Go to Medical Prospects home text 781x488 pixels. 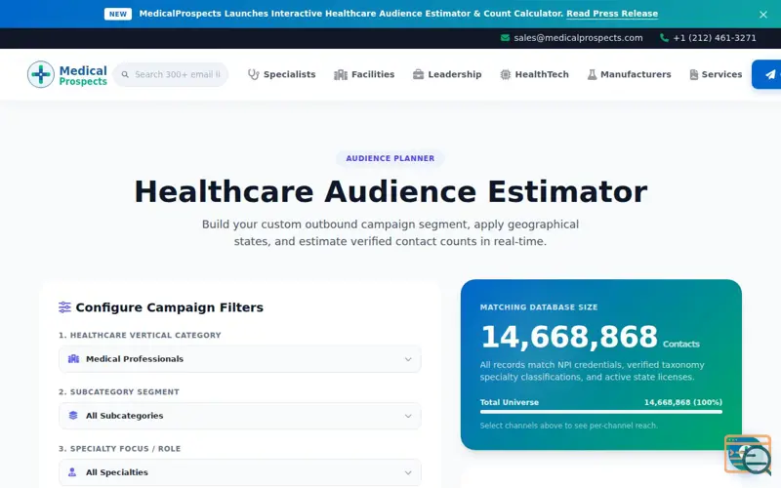click(x=83, y=75)
